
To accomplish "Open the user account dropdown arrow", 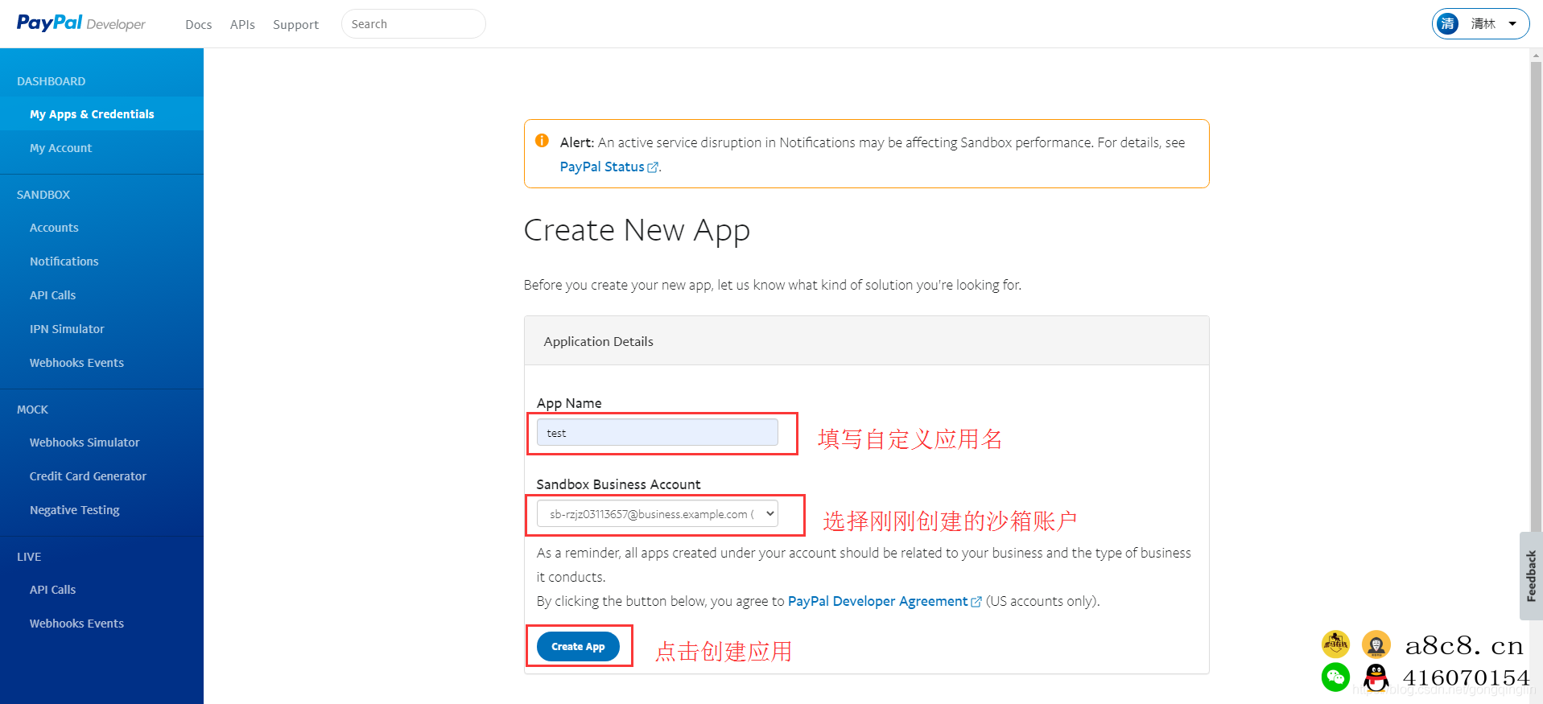I will [x=1512, y=23].
